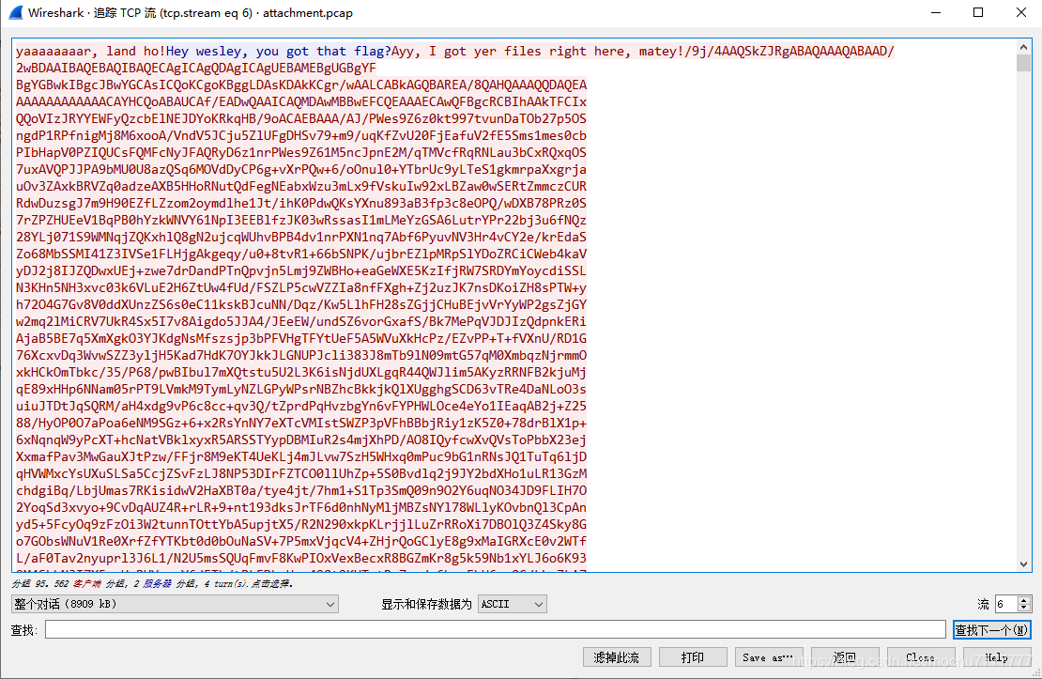Click the line starting 'XxmafPav3MwGauXJtPzw'
1042x679 pixels.
pos(301,456)
